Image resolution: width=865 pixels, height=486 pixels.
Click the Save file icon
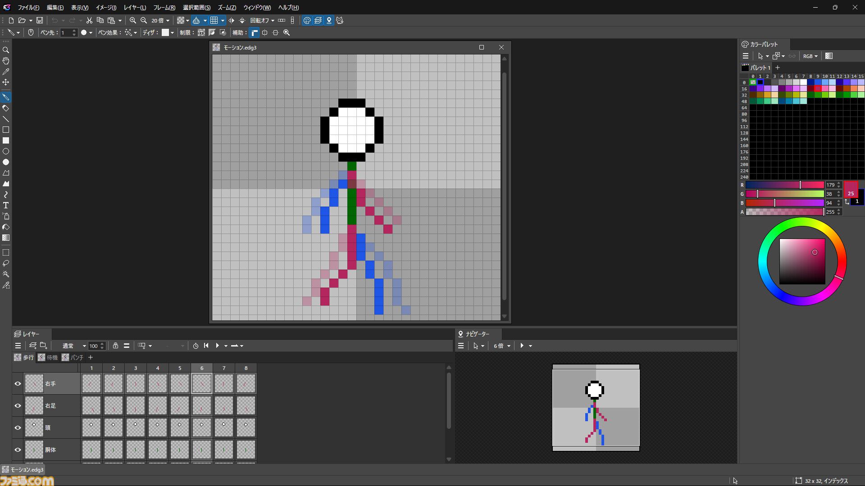tap(40, 20)
